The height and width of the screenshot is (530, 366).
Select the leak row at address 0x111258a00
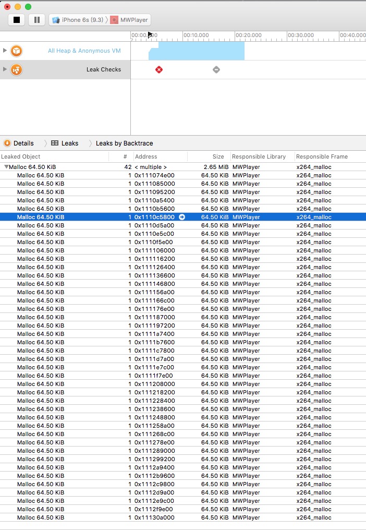[x=183, y=426]
